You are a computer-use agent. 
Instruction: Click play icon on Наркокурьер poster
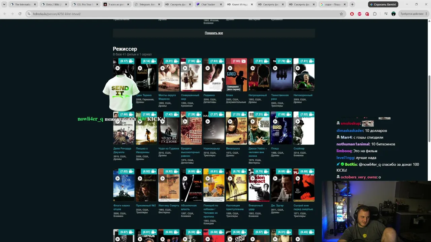coord(208,121)
